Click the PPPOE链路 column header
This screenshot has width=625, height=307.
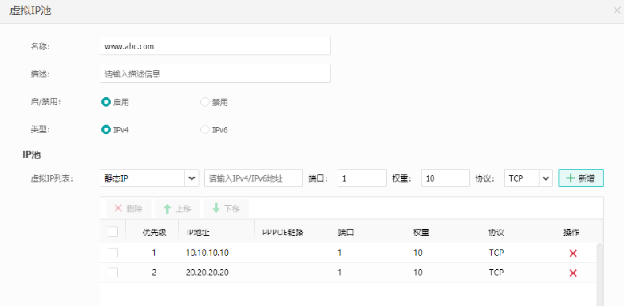[x=283, y=232]
